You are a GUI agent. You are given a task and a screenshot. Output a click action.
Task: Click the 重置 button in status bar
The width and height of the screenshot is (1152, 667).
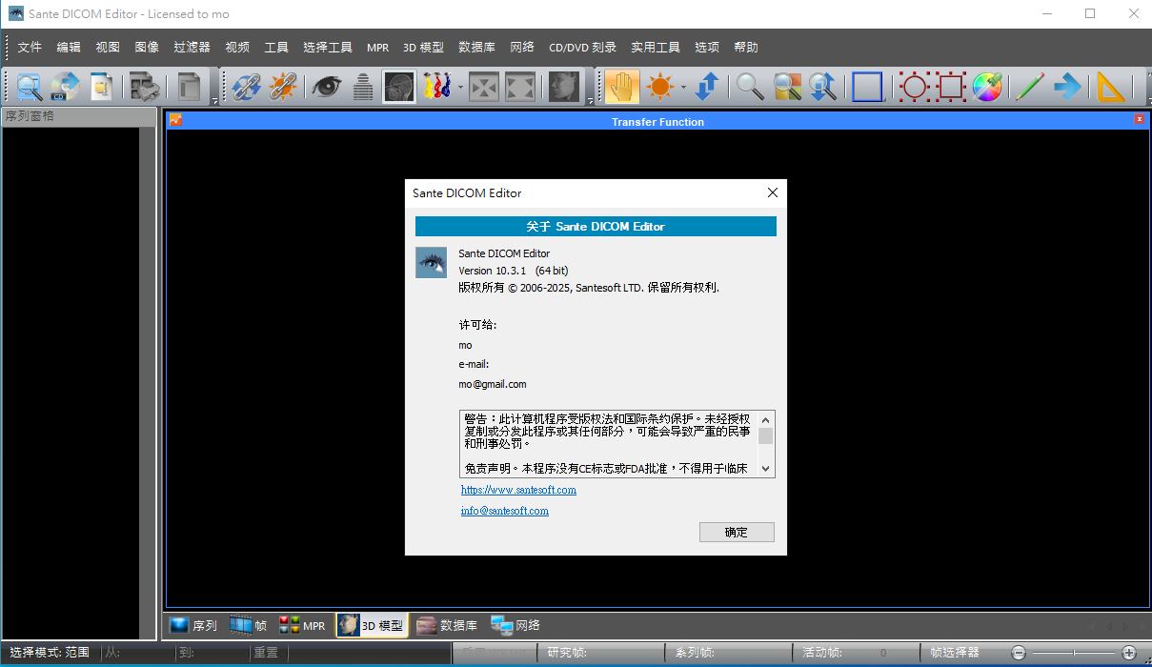click(x=266, y=653)
